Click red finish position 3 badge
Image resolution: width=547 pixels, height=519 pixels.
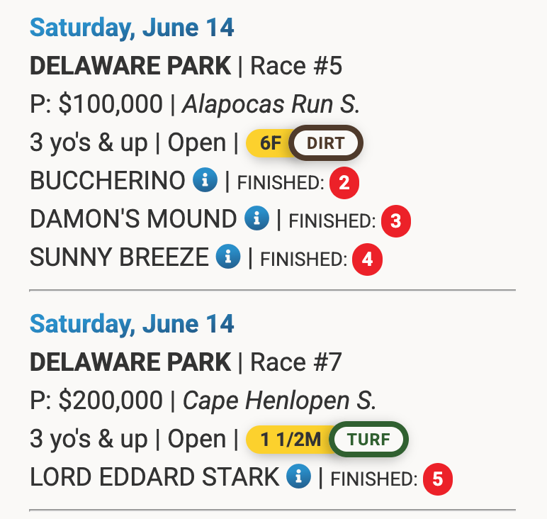pyautogui.click(x=395, y=221)
